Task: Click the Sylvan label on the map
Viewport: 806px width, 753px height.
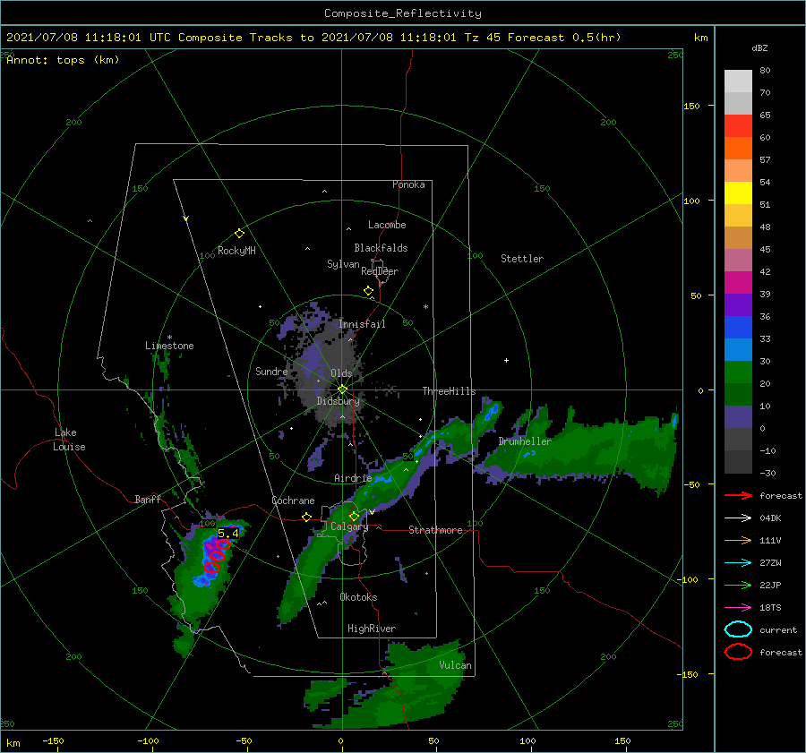Action: click(343, 264)
